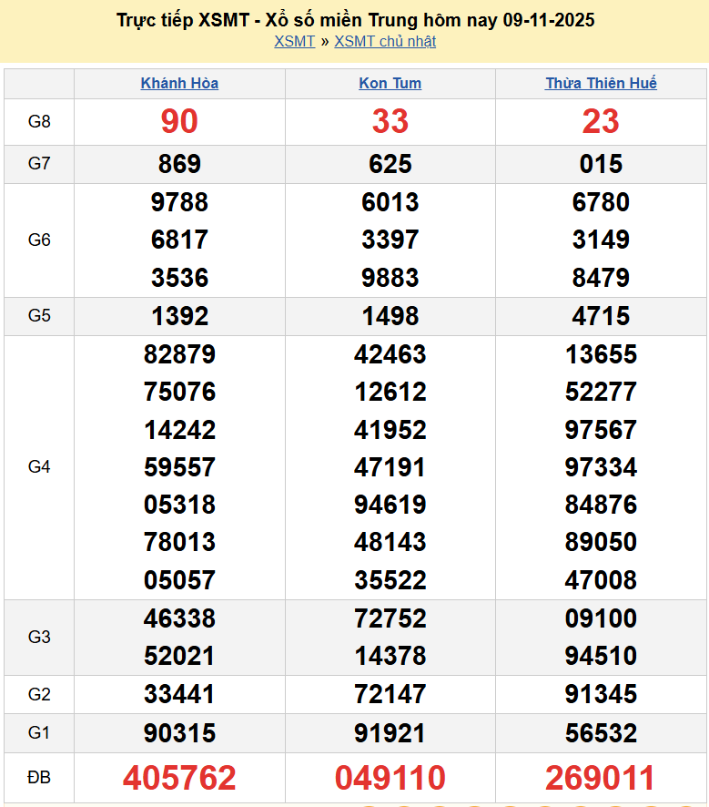Image resolution: width=709 pixels, height=807 pixels.
Task: Click Kon Tum special prize number 049110
Action: [390, 778]
